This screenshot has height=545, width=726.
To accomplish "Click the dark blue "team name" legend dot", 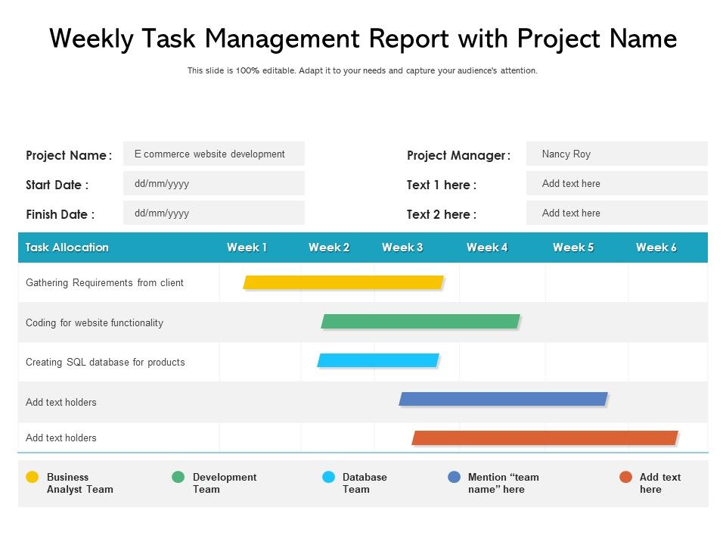I will [x=455, y=477].
